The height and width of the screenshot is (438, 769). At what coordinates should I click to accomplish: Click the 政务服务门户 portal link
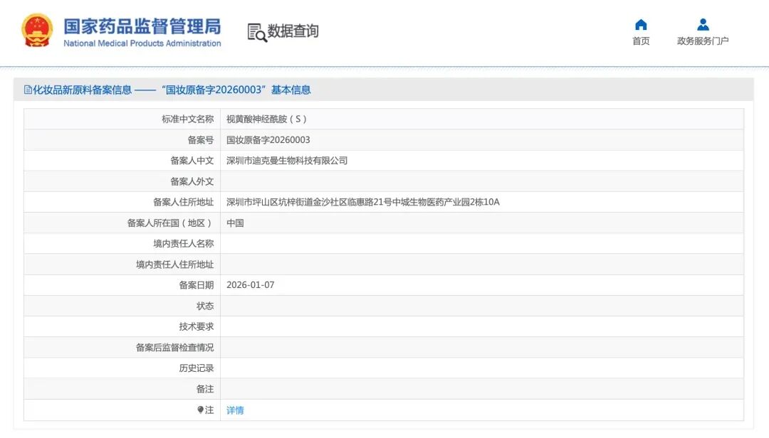click(701, 41)
